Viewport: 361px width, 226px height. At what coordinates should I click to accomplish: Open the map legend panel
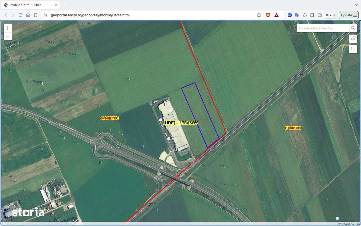[x=353, y=49]
